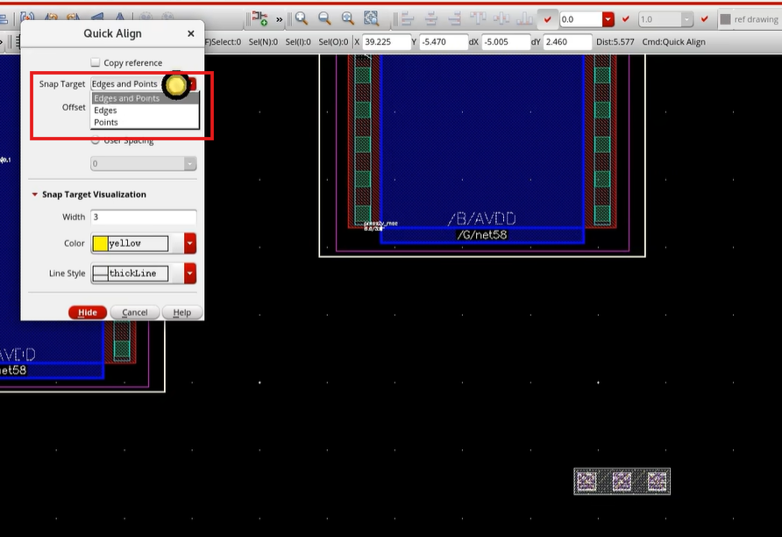Select Edges and Points in dropdown list
The image size is (782, 537).
coord(145,98)
